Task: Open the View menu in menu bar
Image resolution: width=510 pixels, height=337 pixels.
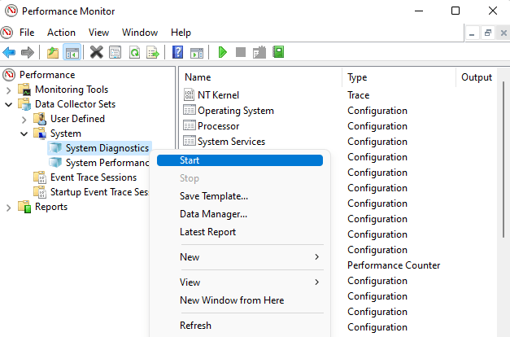Action: tap(98, 33)
